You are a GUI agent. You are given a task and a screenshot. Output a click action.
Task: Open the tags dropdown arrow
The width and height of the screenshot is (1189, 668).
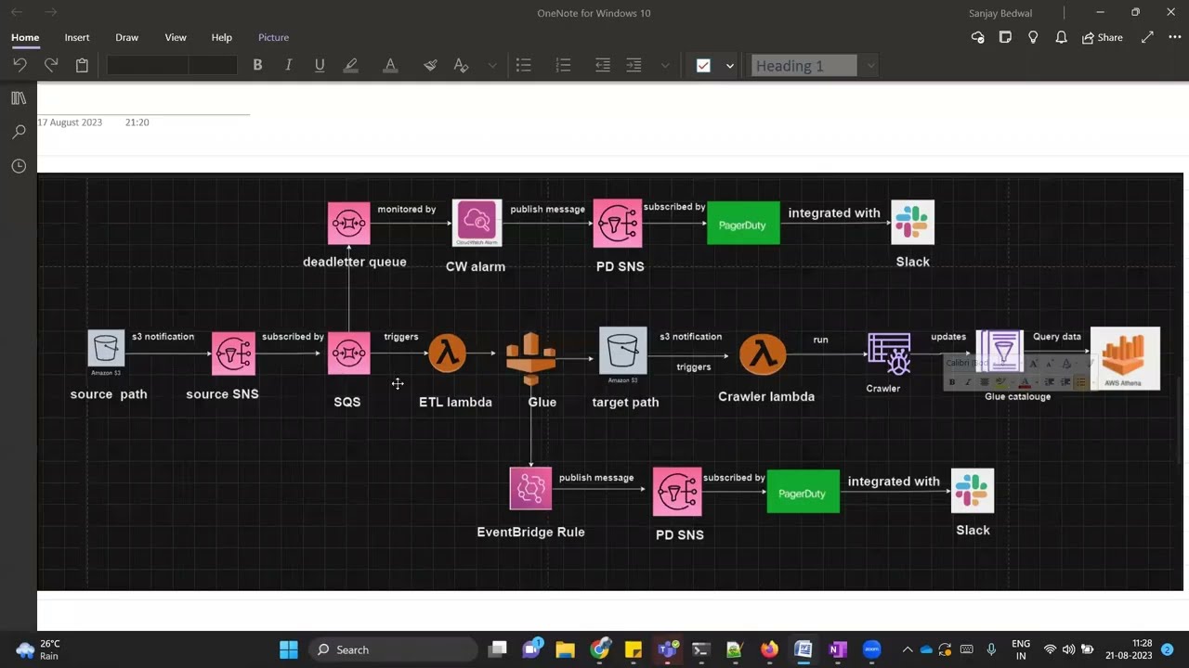tap(730, 66)
